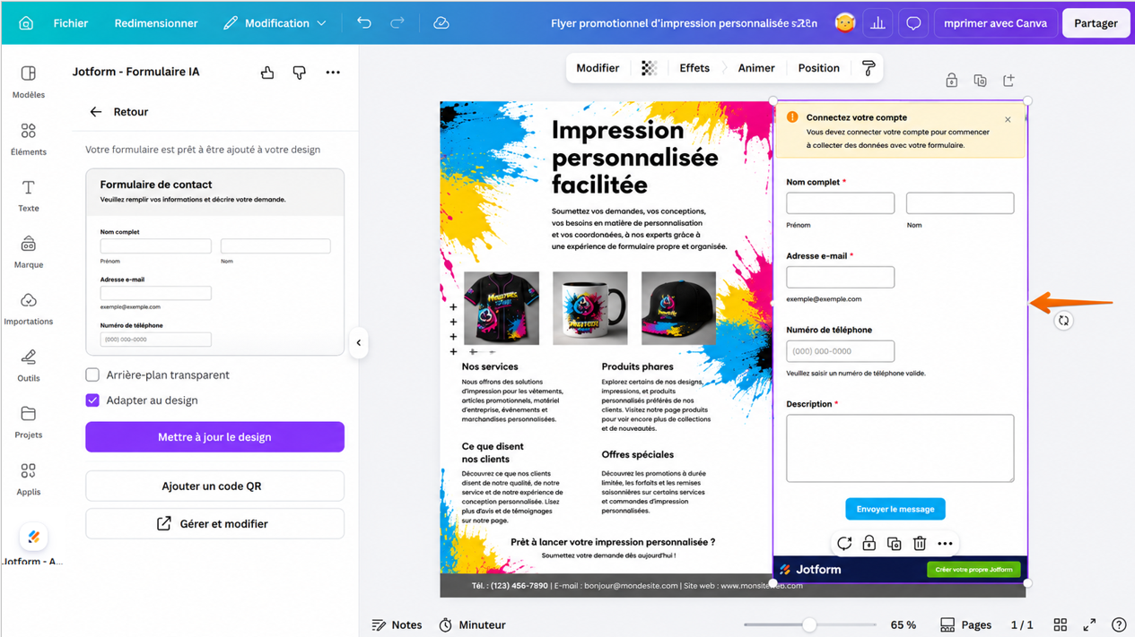Screen dimensions: 1135x637
Task: Expand the Modification mode dropdown
Action: [x=275, y=23]
